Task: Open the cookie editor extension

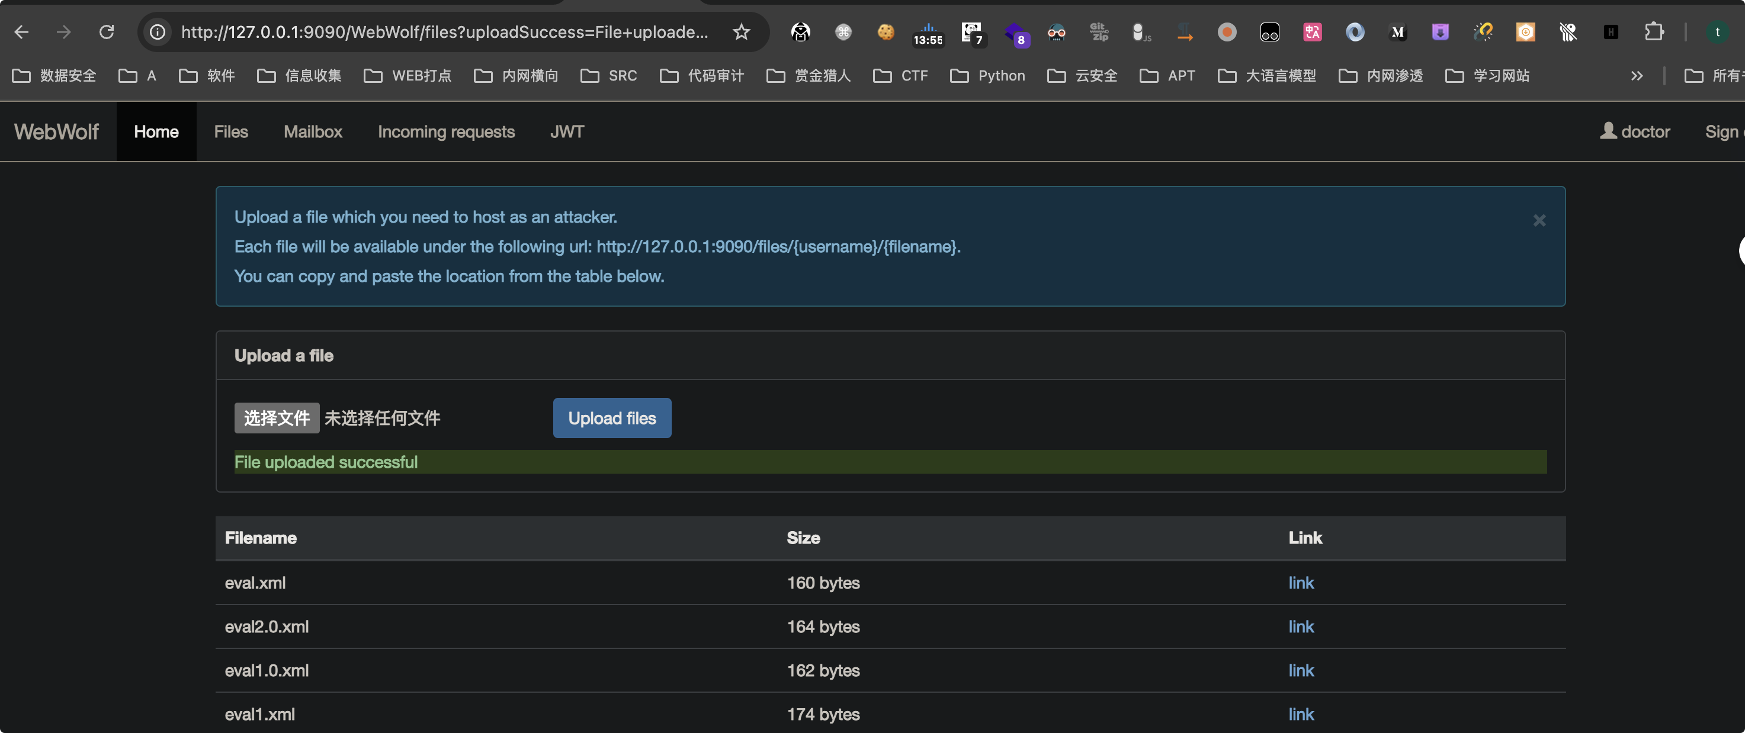Action: coord(886,32)
